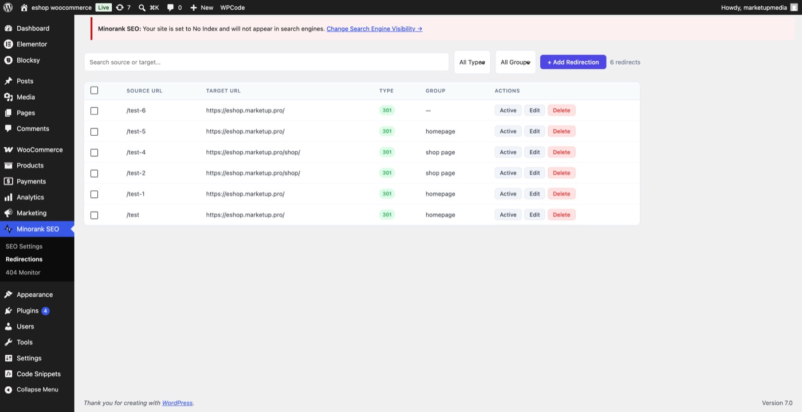Screen dimensions: 802x412
Task: Click the Minorank SEO pulse icon
Action: click(x=8, y=229)
